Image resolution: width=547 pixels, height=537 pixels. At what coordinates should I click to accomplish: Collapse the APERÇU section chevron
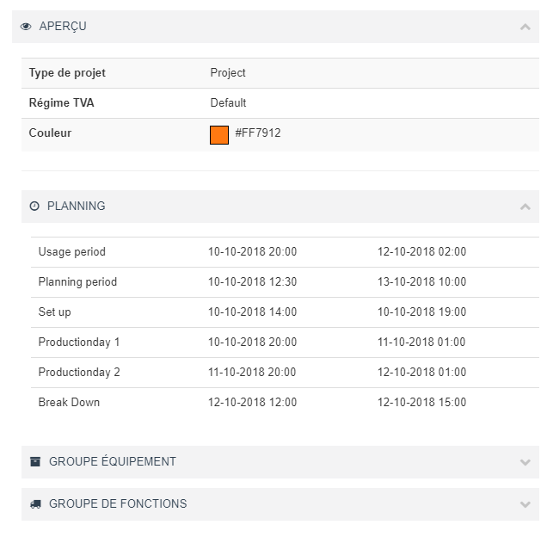point(525,27)
